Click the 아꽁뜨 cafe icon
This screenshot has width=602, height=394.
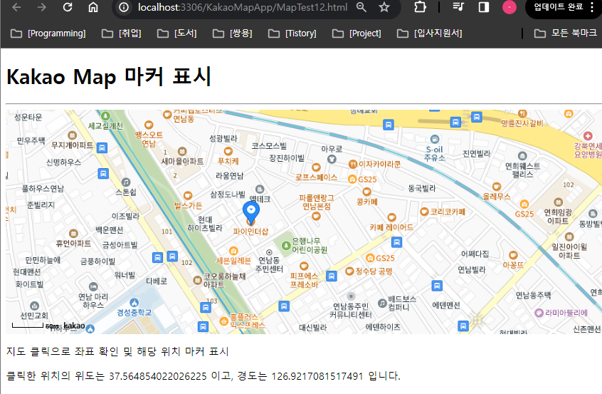pyautogui.click(x=513, y=255)
